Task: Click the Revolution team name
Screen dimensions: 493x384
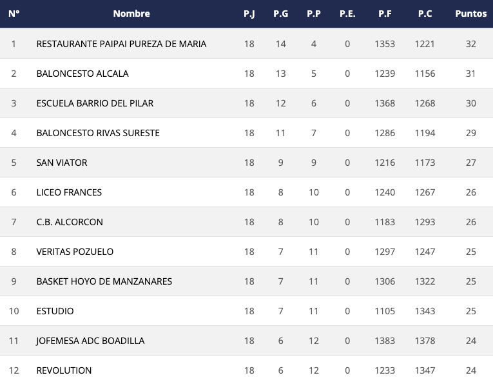Action: click(64, 370)
